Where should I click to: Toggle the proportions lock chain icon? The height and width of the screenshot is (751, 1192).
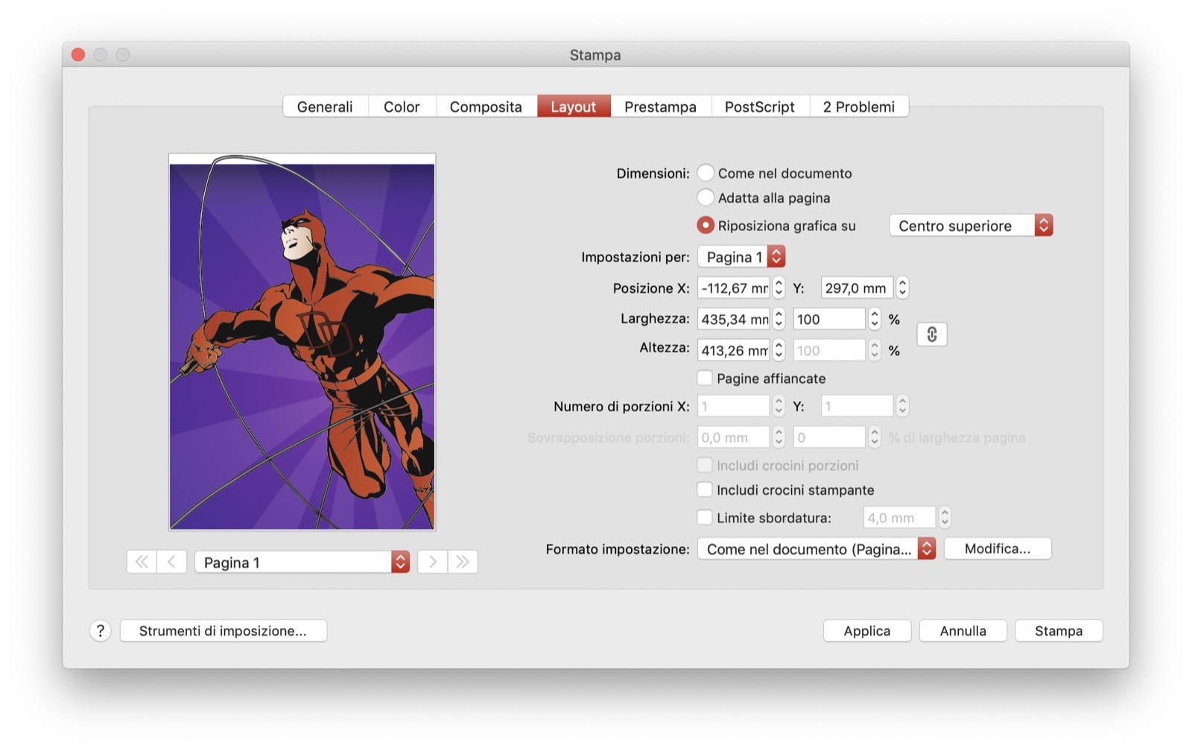(932, 335)
